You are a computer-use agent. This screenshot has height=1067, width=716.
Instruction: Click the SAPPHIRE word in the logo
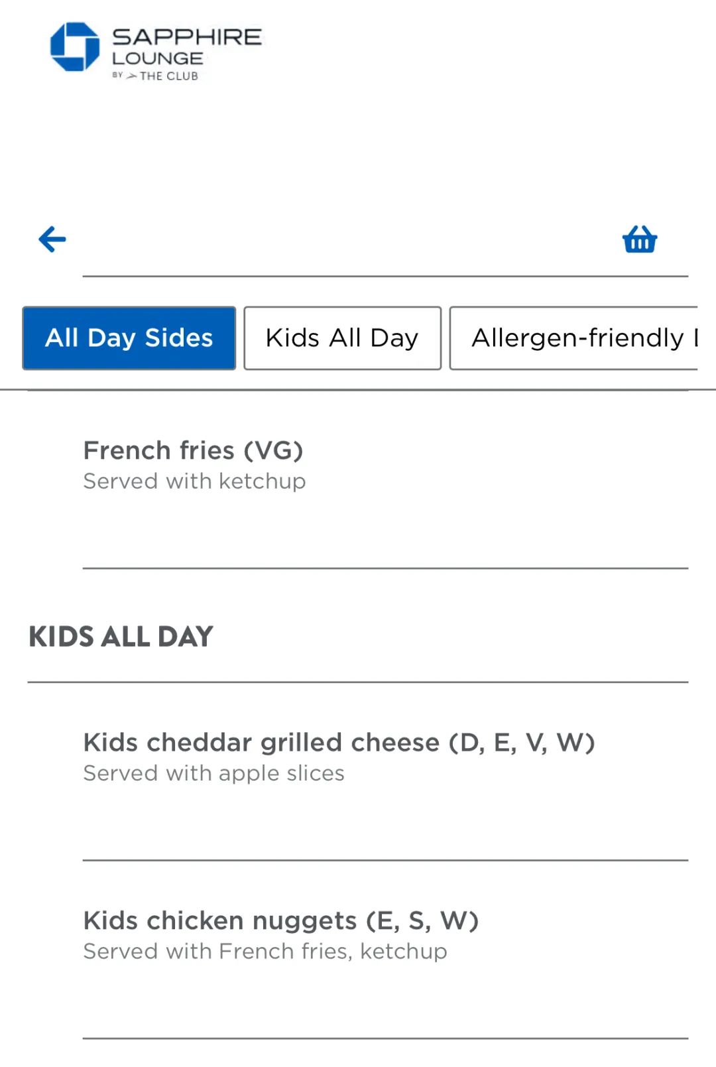[x=186, y=36]
